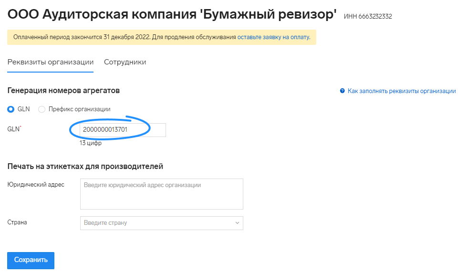Click the GLN field label with asterisk

coord(14,129)
